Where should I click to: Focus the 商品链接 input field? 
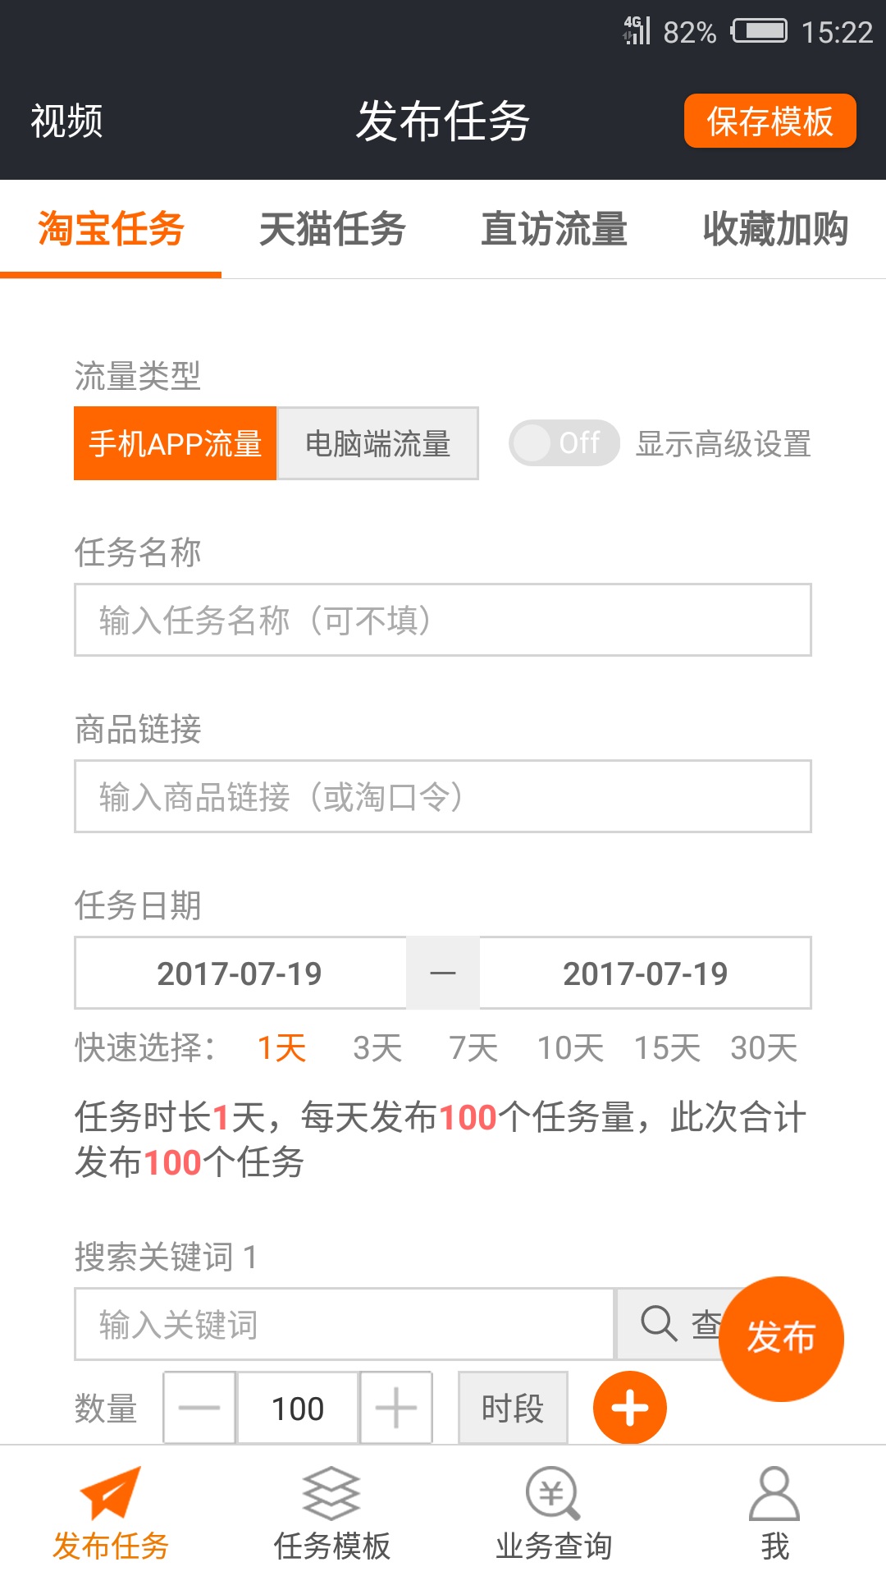[443, 796]
